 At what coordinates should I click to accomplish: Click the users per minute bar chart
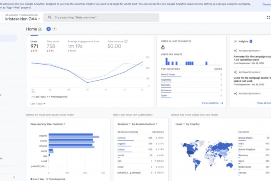(191, 61)
